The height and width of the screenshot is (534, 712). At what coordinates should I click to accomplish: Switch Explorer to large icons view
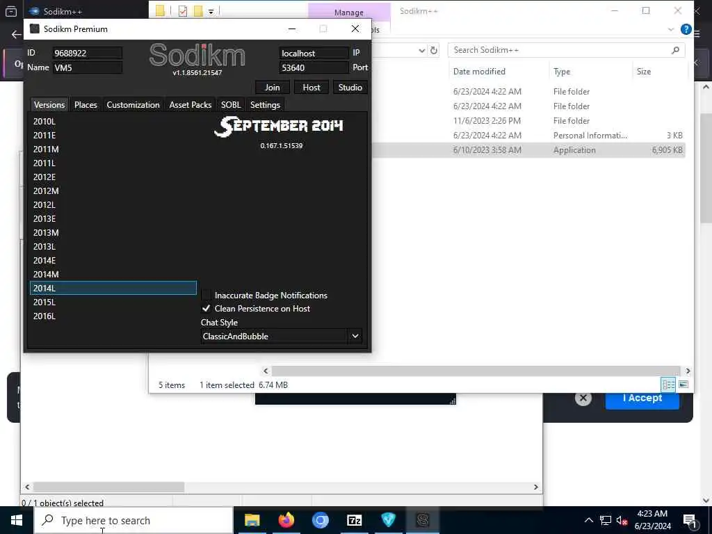click(x=683, y=385)
